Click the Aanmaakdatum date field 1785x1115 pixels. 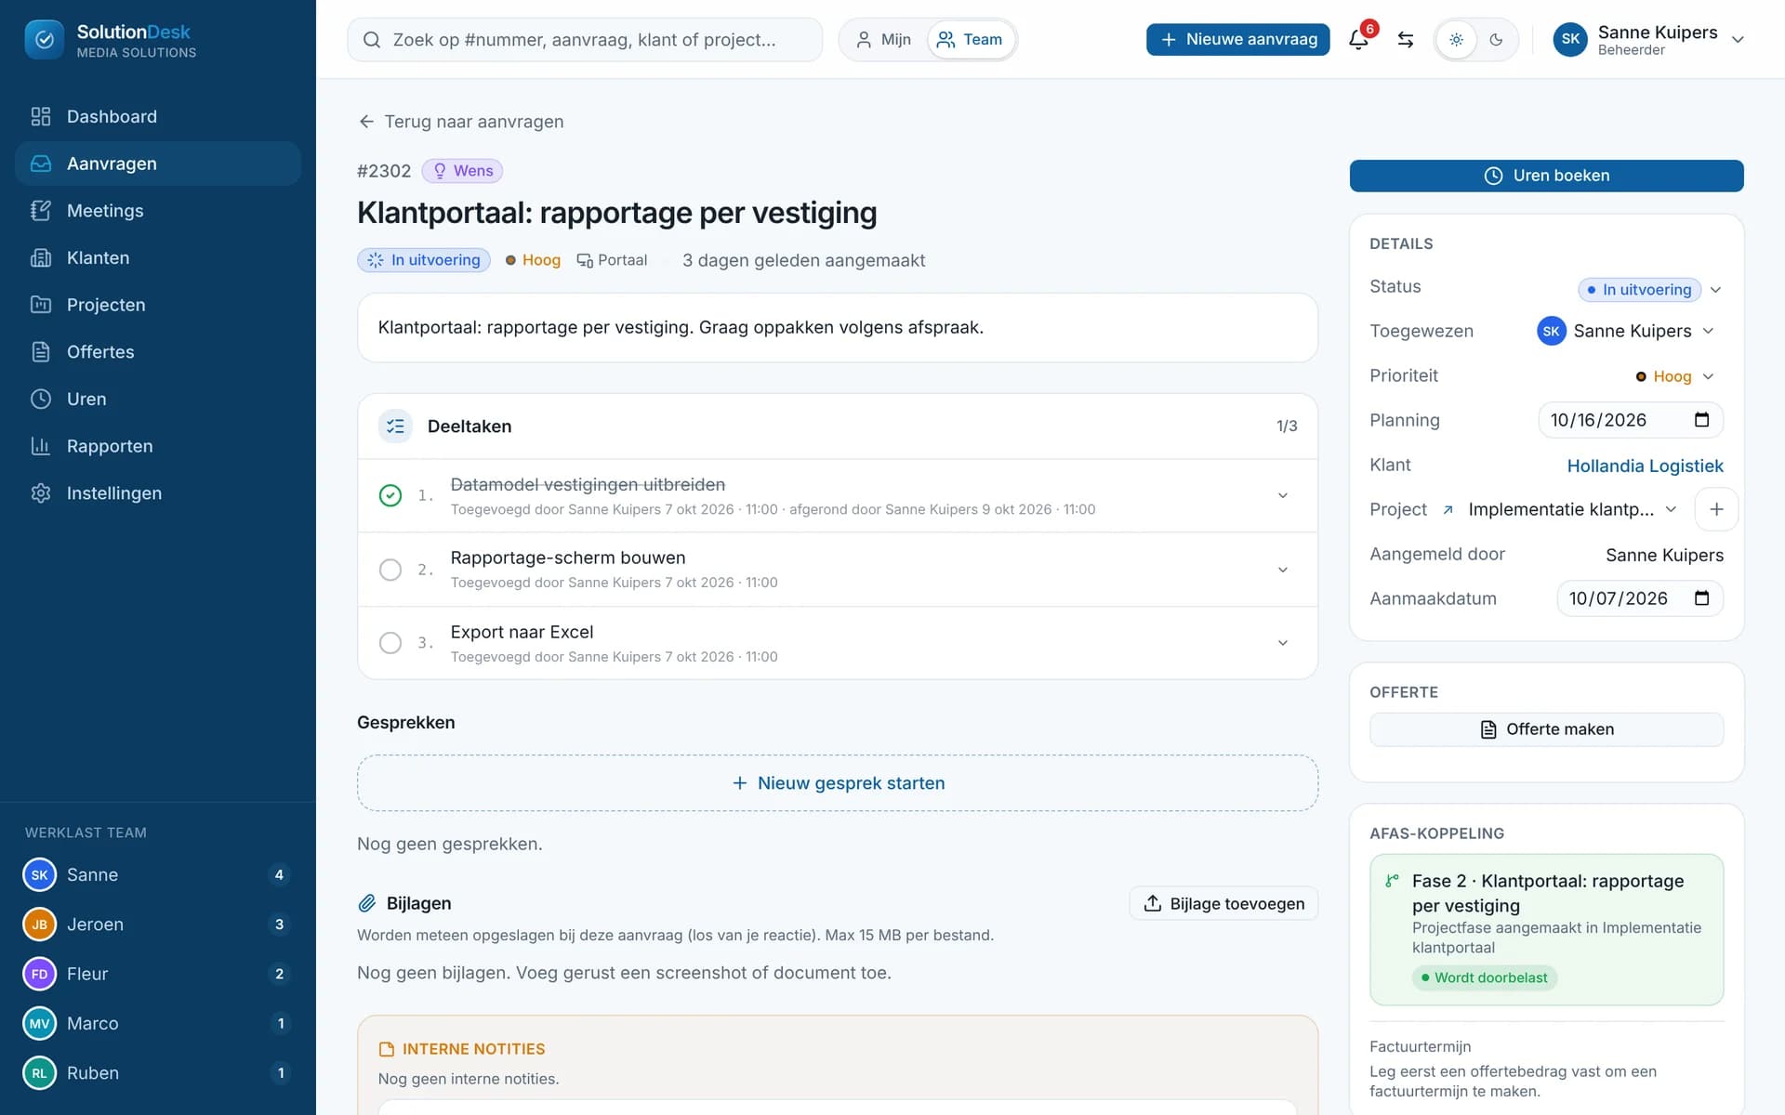[x=1639, y=598]
